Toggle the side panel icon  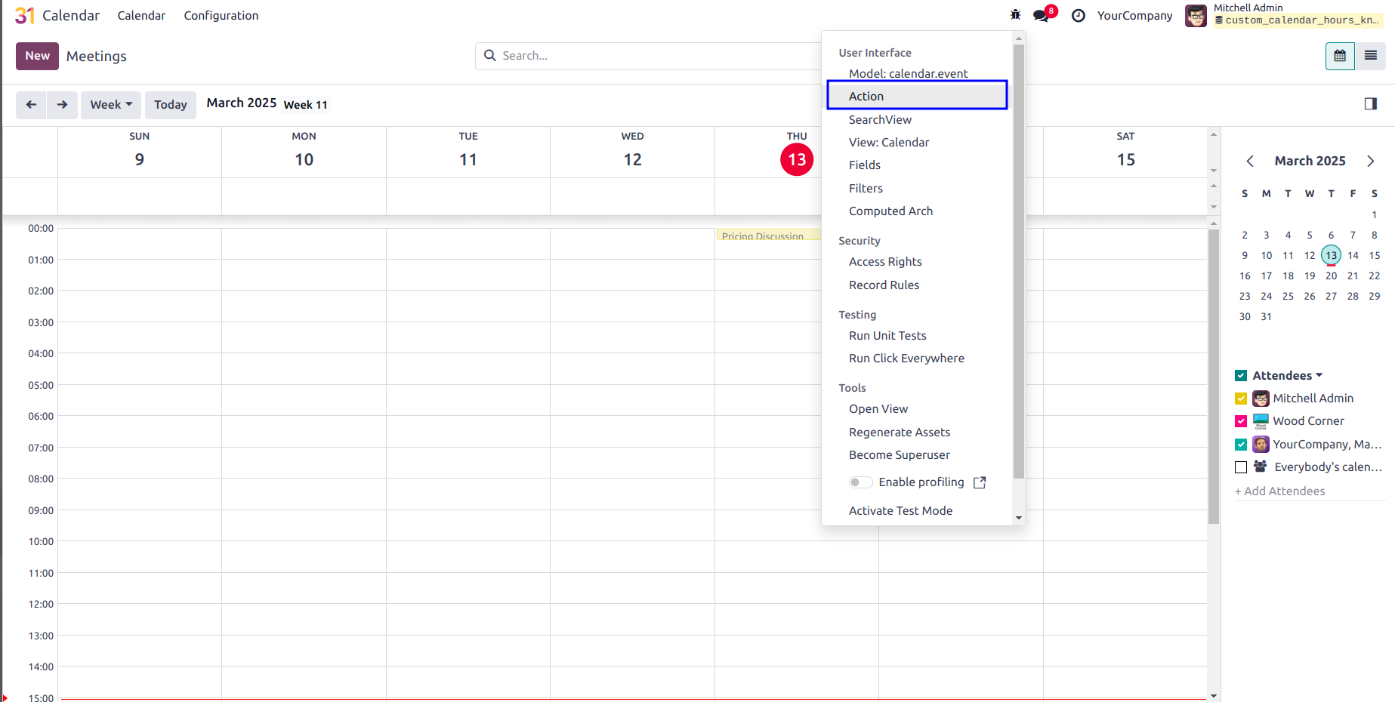tap(1371, 104)
